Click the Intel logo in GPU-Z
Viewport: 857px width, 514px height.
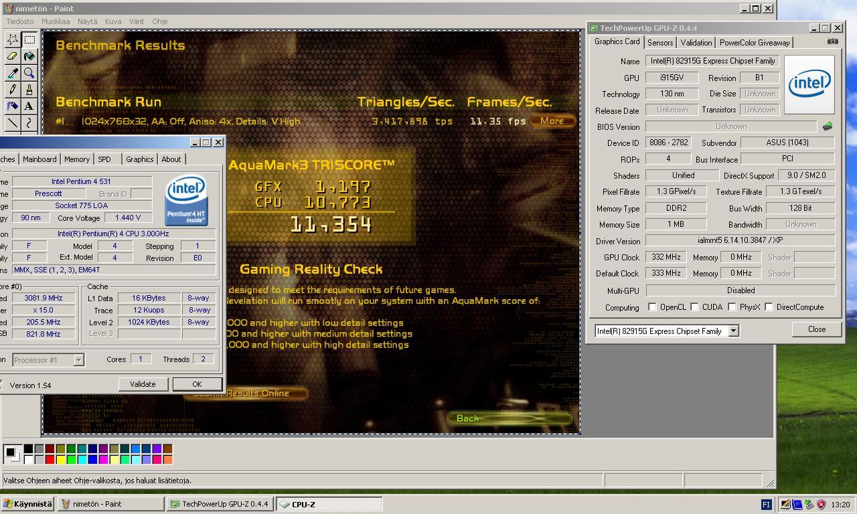point(809,84)
